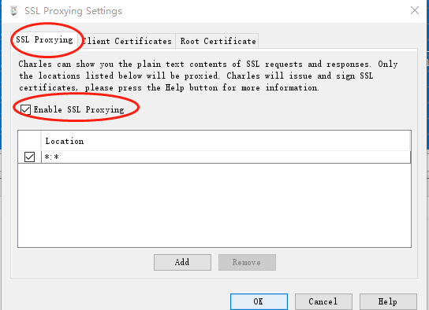Click the Charles icon in the title bar
This screenshot has height=310, width=429.
pos(14,11)
